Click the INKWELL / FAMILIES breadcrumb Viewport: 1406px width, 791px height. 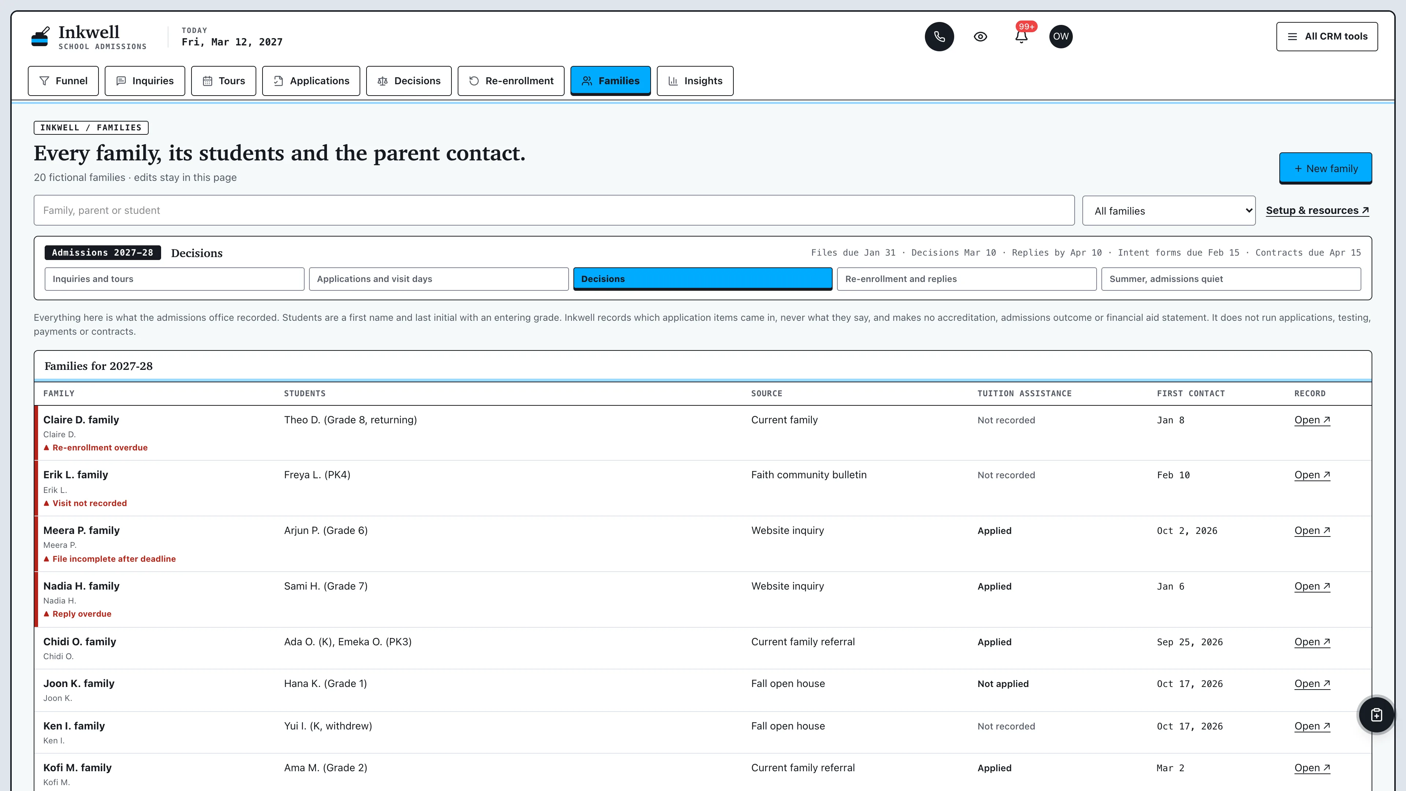(x=91, y=128)
